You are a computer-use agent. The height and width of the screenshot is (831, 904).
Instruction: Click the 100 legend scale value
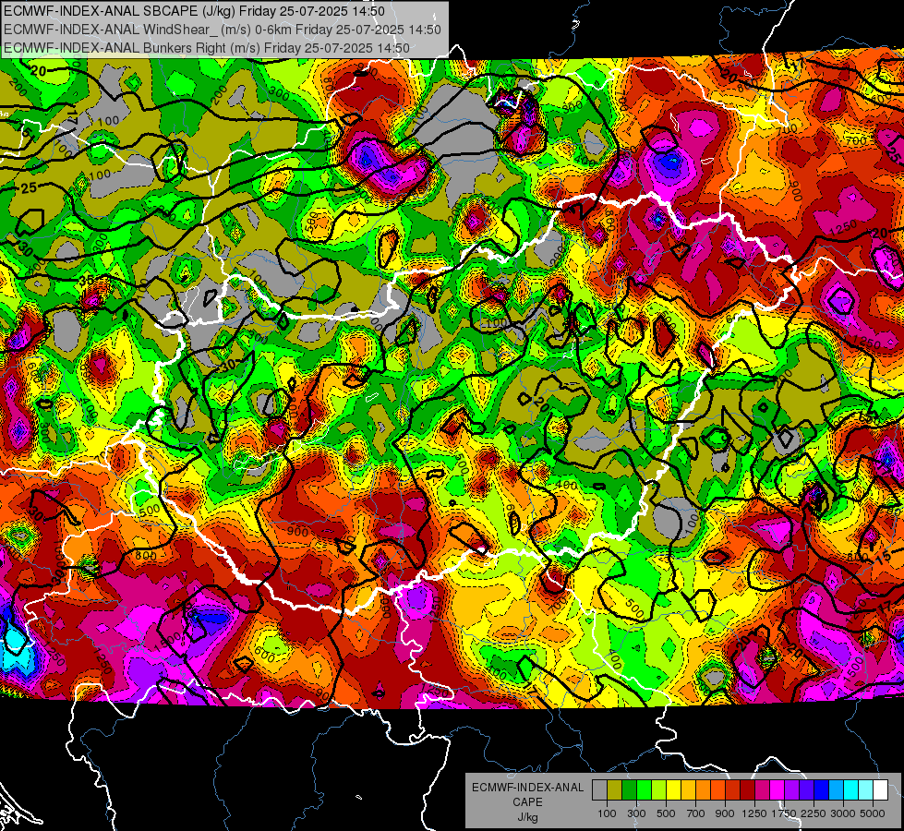(x=607, y=813)
